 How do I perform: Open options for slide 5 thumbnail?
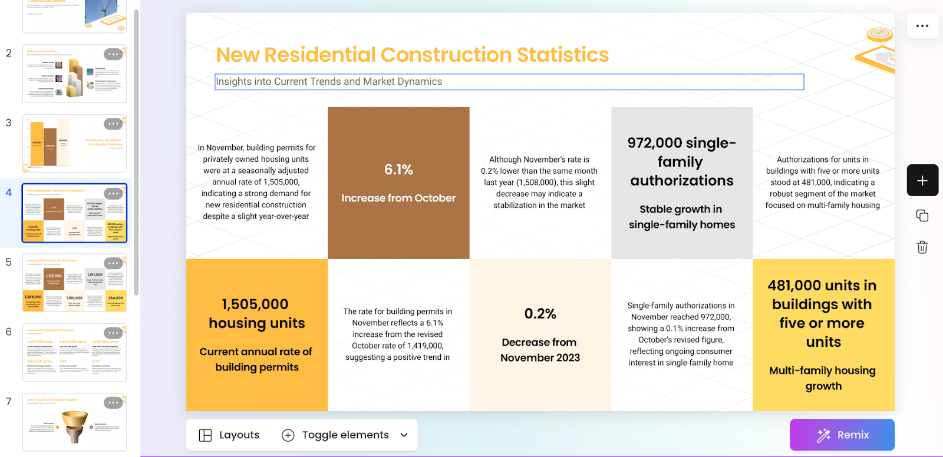tap(113, 263)
